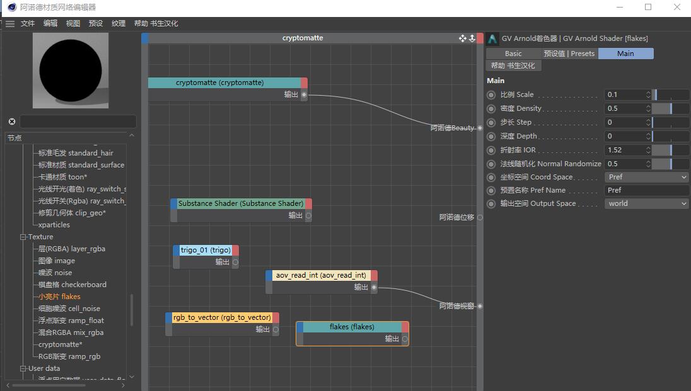Screen dimensions: 691x391
Task: Click rgb_to_vector node output port
Action: (276, 329)
